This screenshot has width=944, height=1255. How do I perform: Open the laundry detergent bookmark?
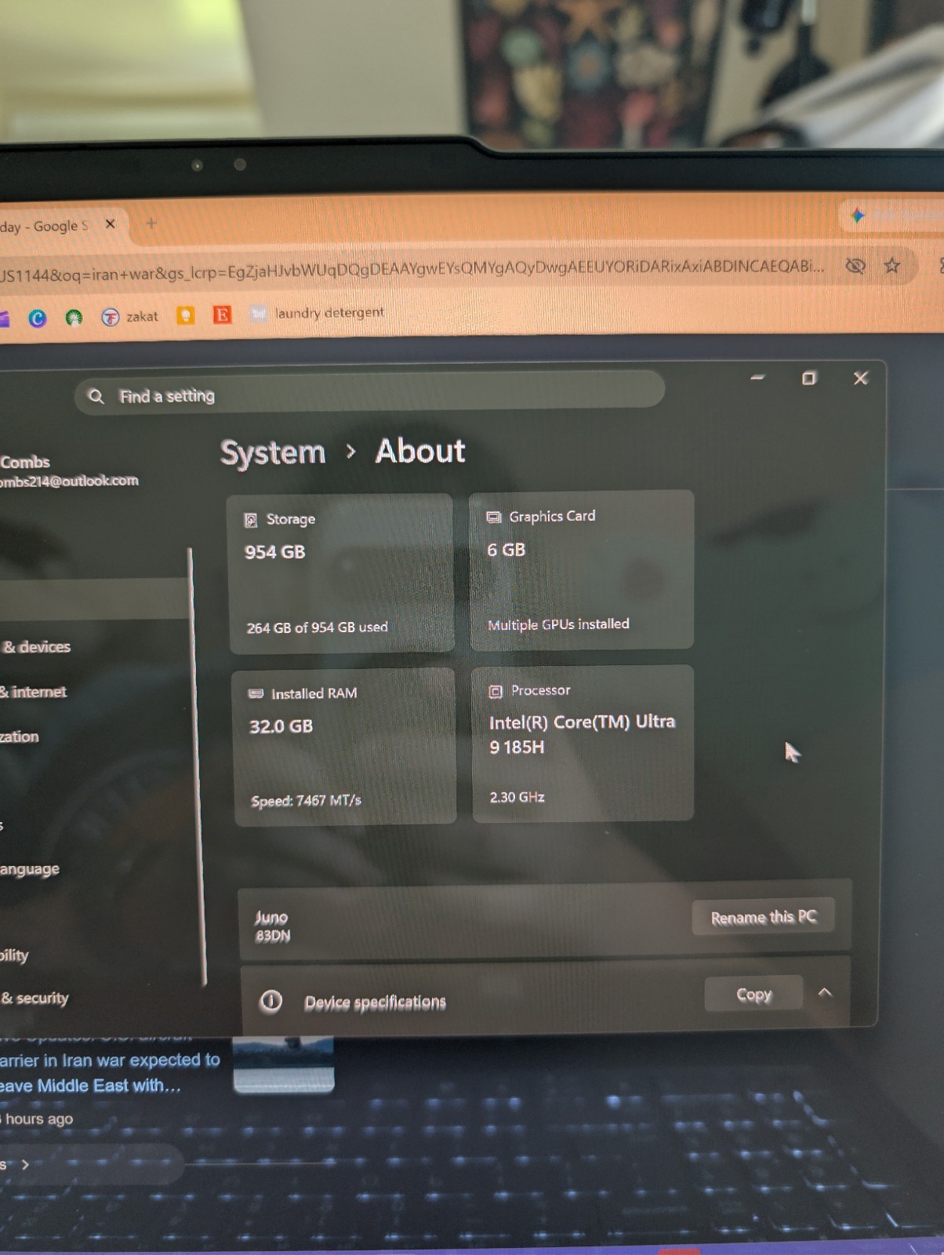pyautogui.click(x=318, y=313)
